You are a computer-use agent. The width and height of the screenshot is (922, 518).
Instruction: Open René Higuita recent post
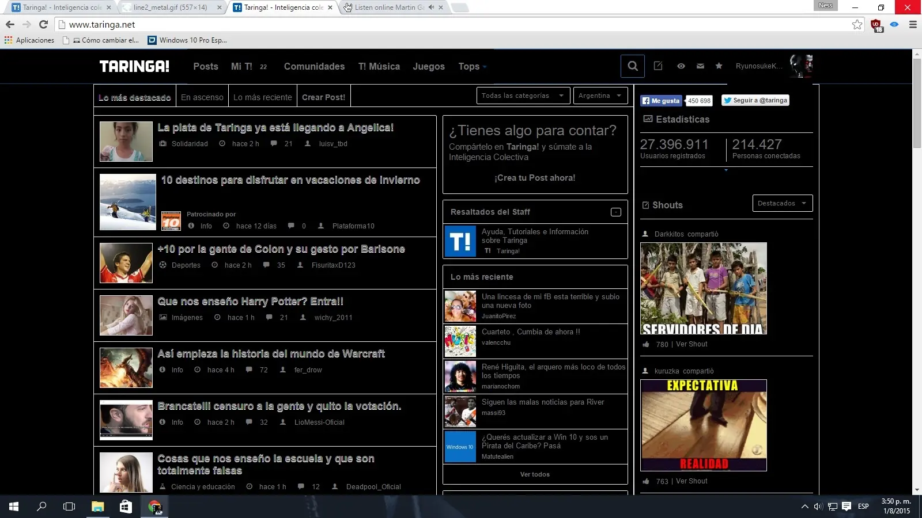pyautogui.click(x=553, y=371)
